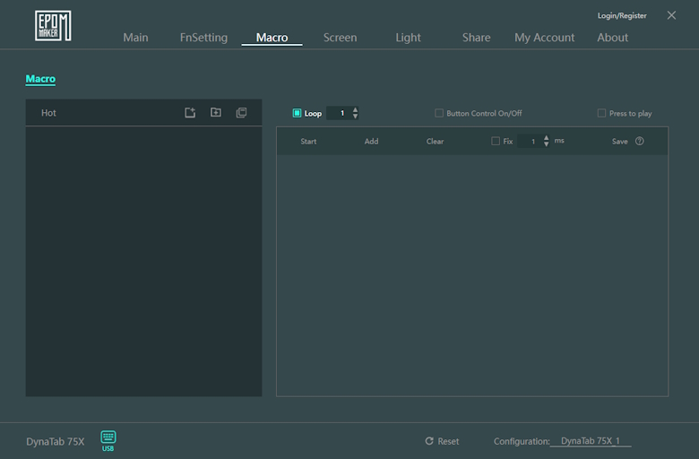Open the Configuration DynaTab 75X_1 selector
The height and width of the screenshot is (459, 699).
pos(591,441)
